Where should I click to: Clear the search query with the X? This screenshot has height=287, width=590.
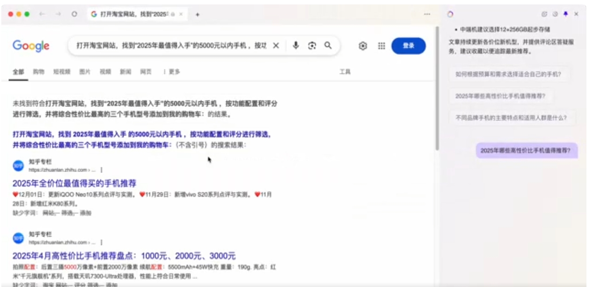coord(276,46)
